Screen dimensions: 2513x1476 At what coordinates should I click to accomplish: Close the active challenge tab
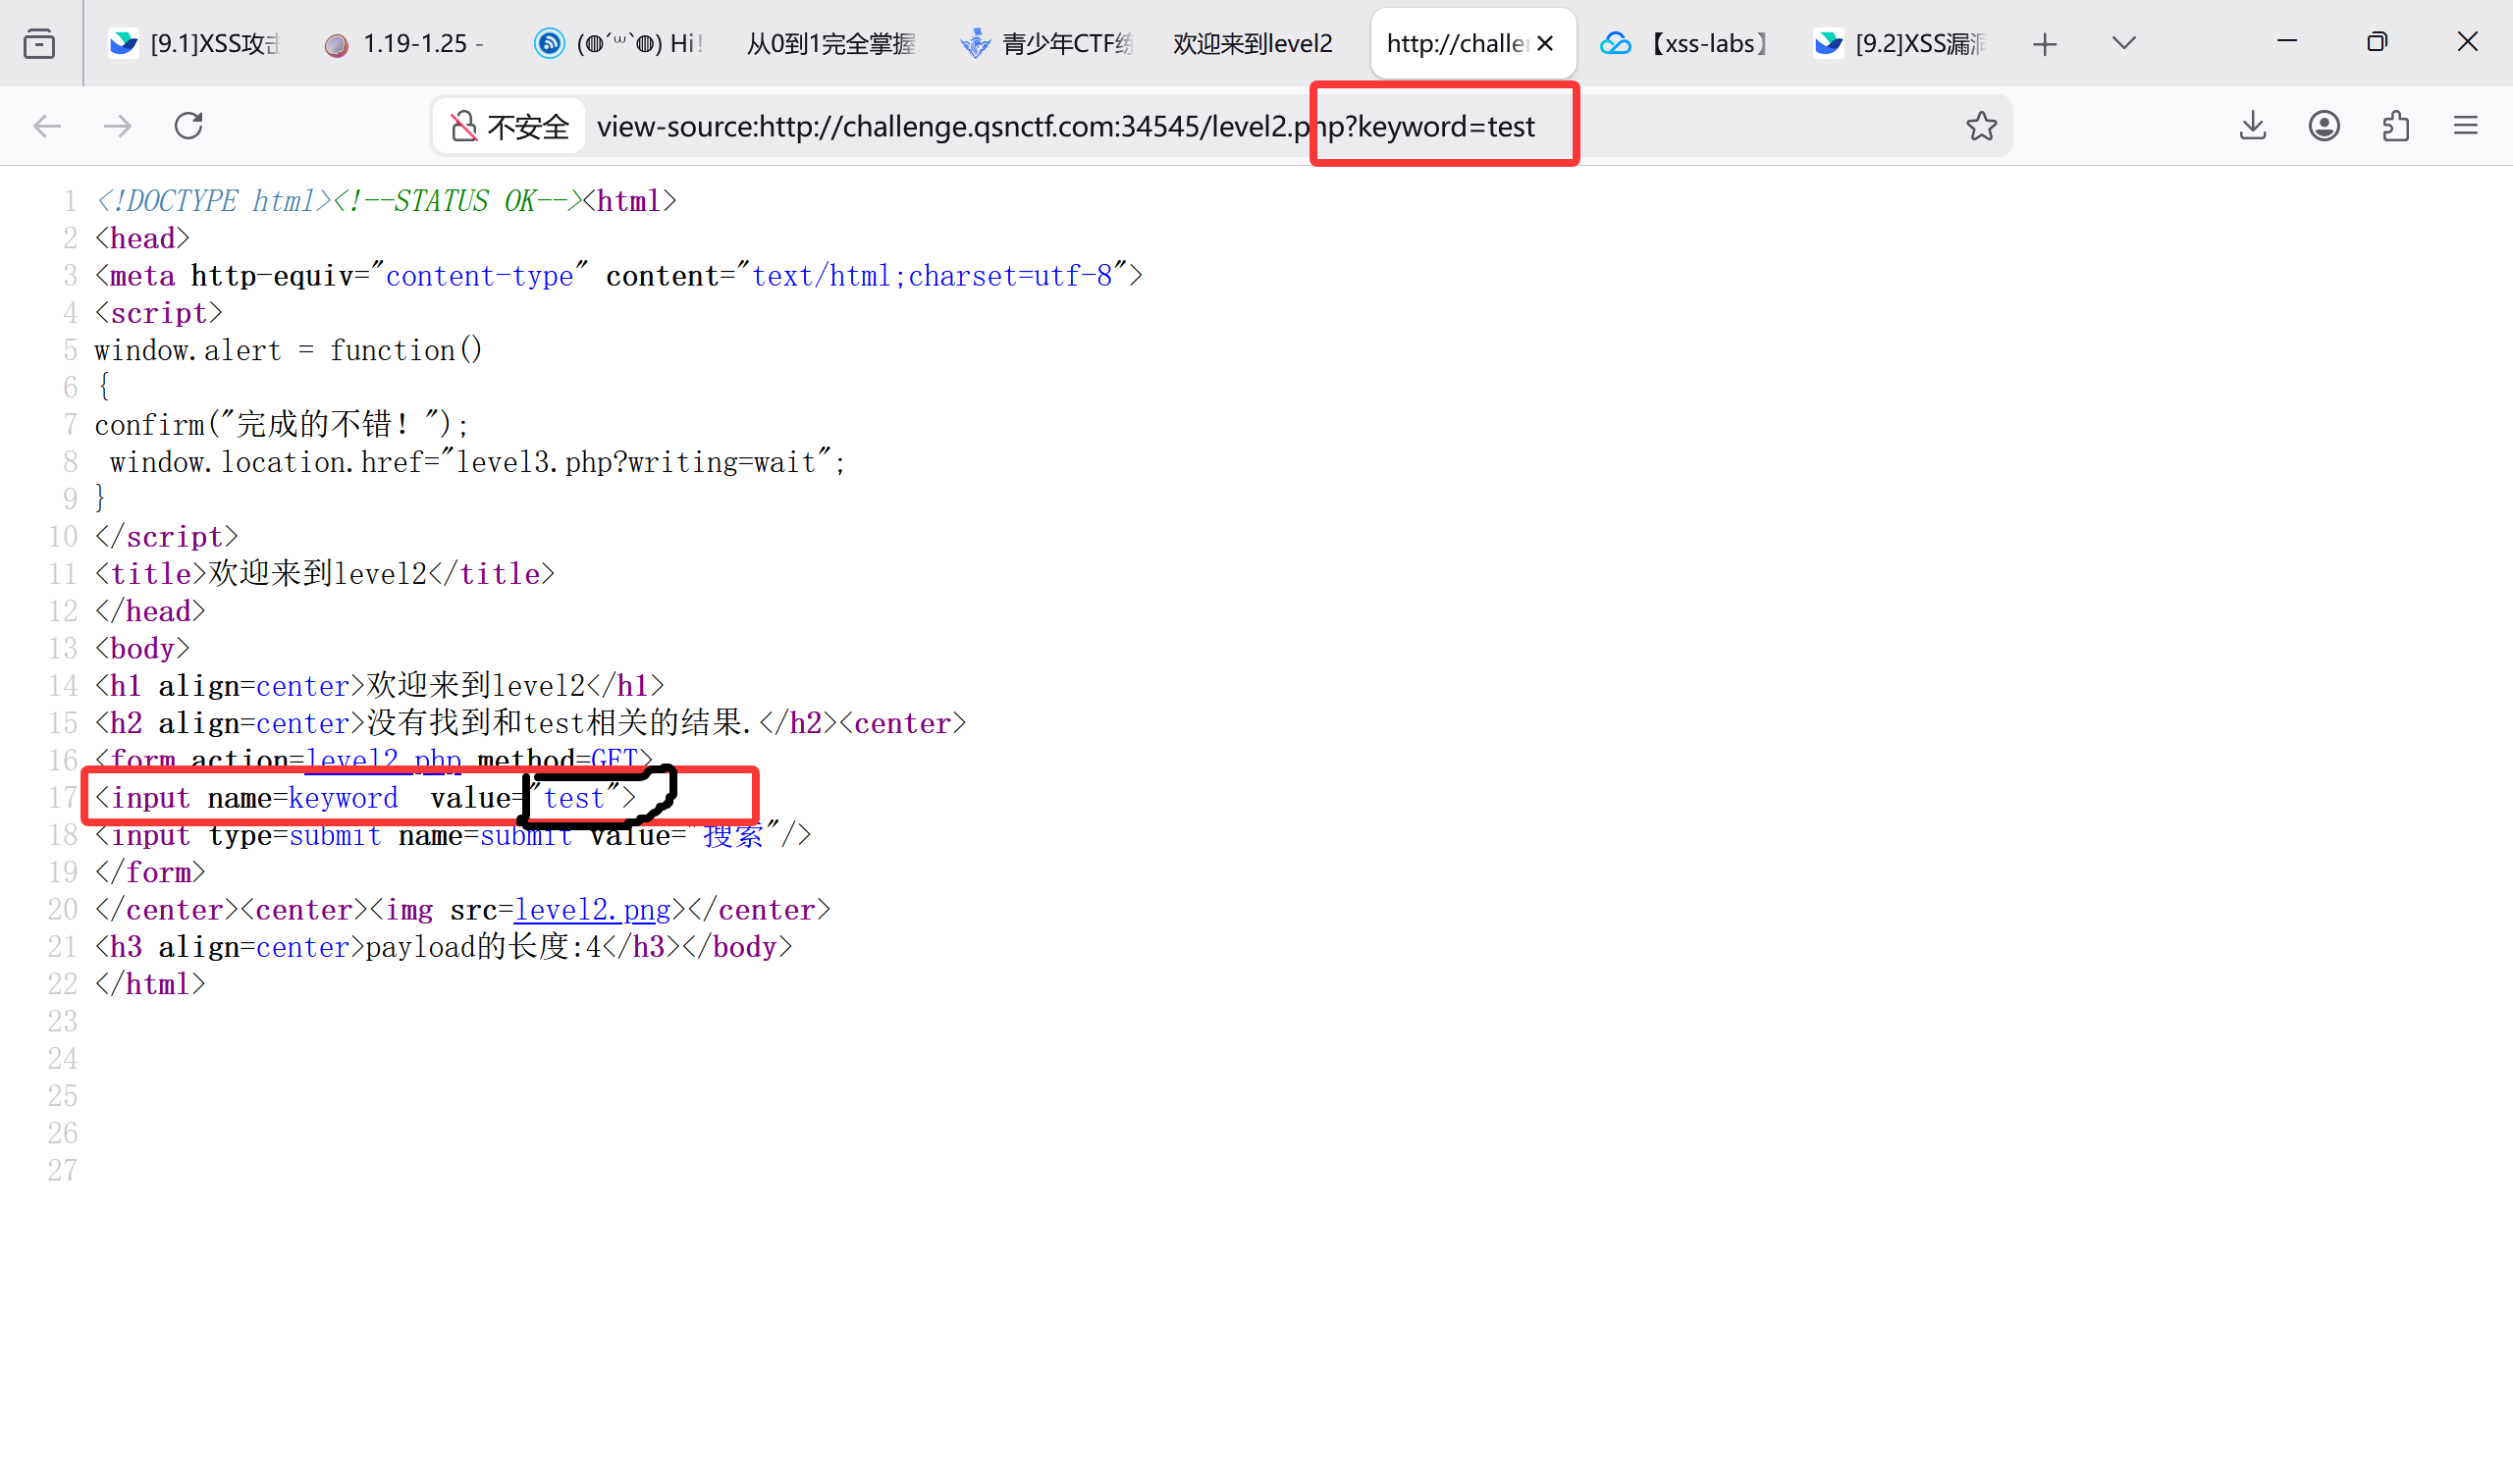pos(1545,44)
